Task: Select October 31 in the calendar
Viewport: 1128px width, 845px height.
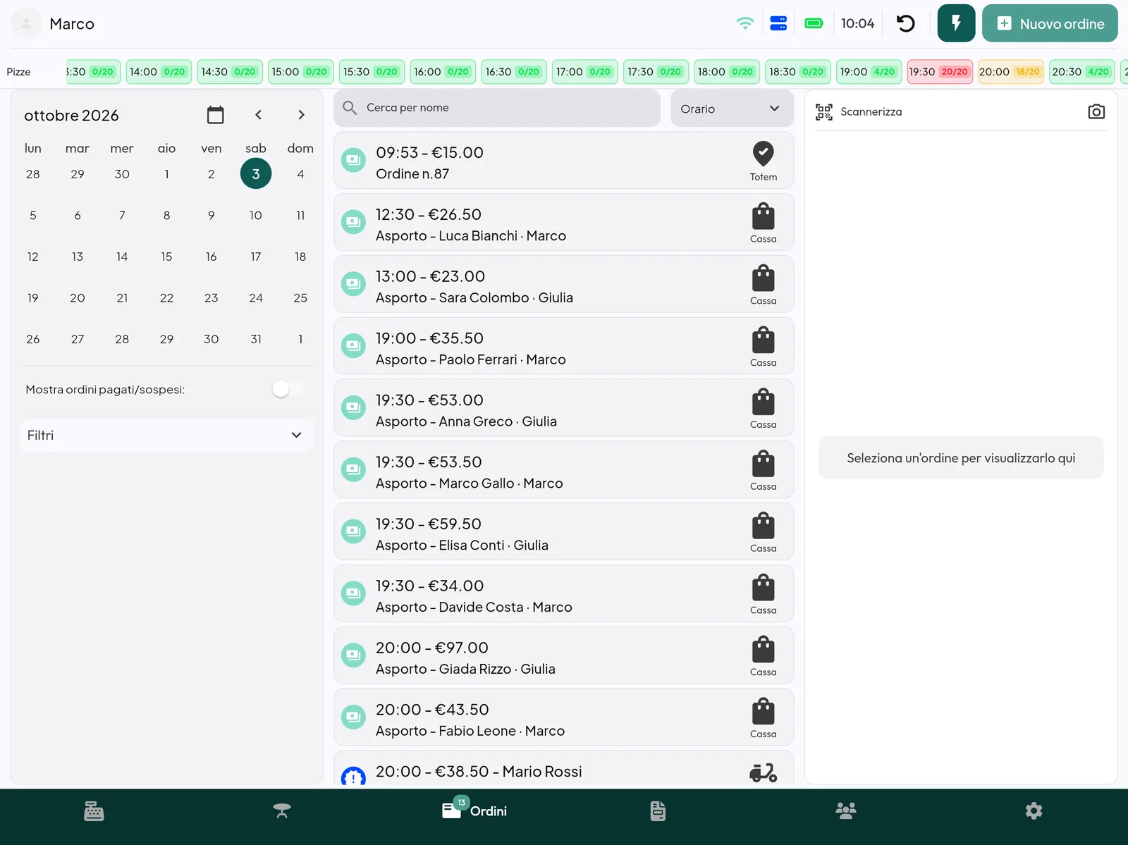Action: pyautogui.click(x=256, y=339)
